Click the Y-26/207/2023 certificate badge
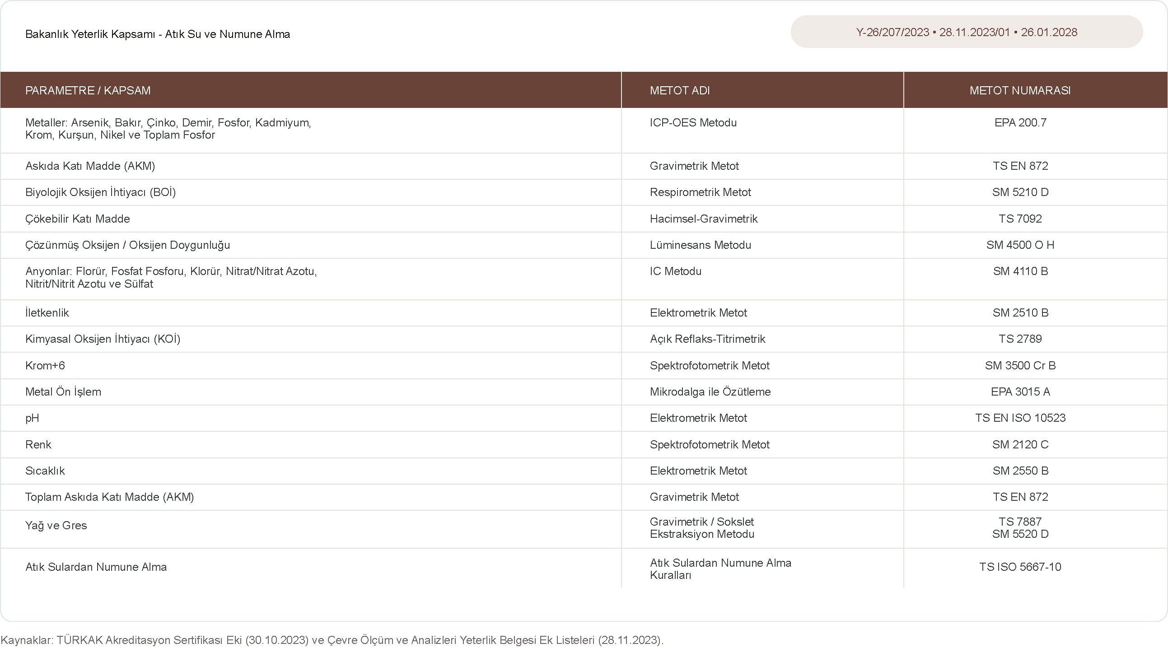The image size is (1168, 648). click(966, 32)
